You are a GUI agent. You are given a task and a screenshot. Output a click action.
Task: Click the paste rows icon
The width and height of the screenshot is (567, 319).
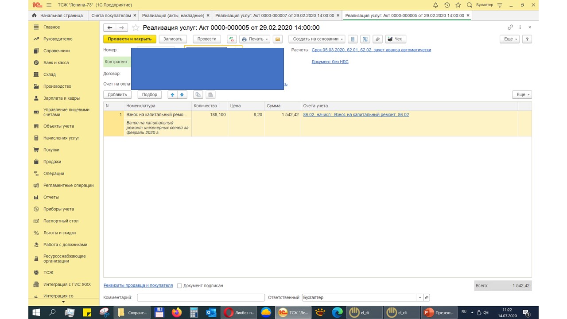(x=210, y=94)
